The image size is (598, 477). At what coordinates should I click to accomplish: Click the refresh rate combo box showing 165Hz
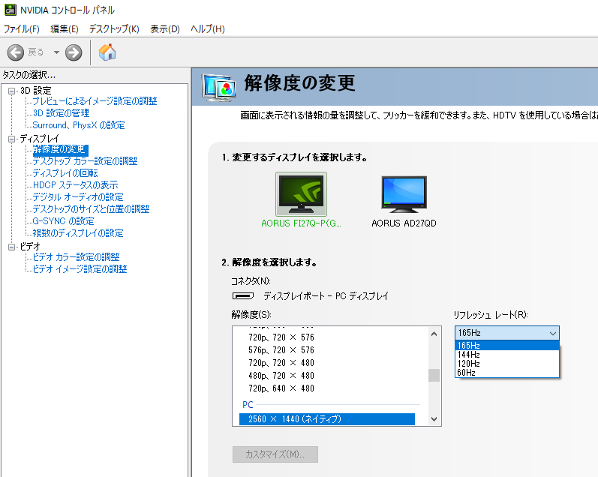coord(507,333)
